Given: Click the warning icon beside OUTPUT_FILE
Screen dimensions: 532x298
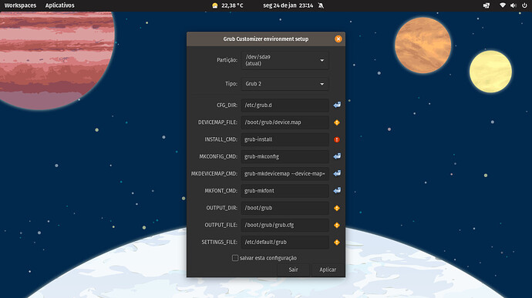Looking at the screenshot, I should pos(337,225).
